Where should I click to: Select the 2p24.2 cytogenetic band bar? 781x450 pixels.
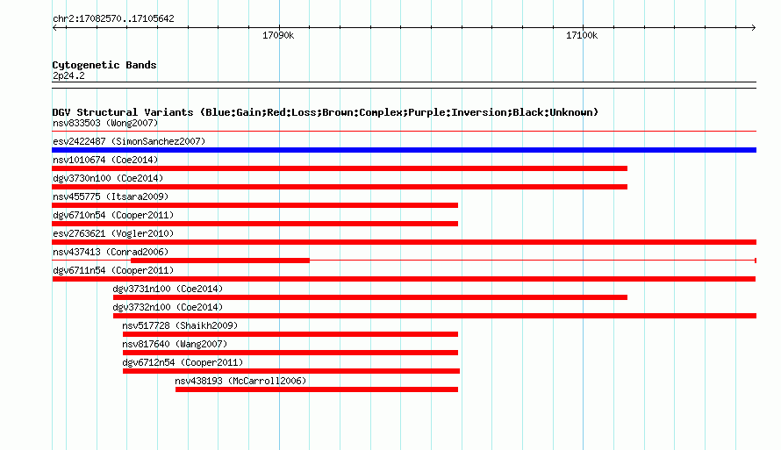click(404, 85)
